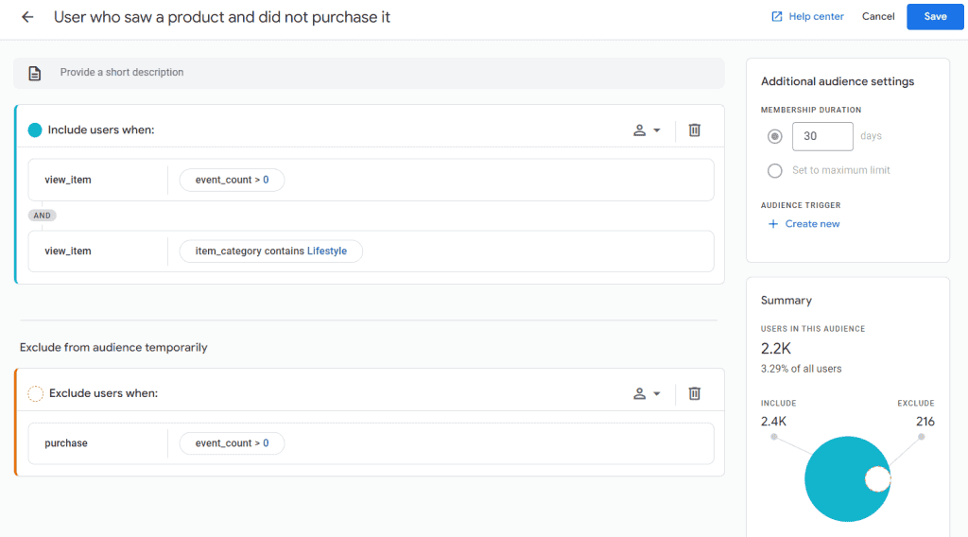968x537 pixels.
Task: Edit item_category contains Lifestyle chip
Action: 271,251
